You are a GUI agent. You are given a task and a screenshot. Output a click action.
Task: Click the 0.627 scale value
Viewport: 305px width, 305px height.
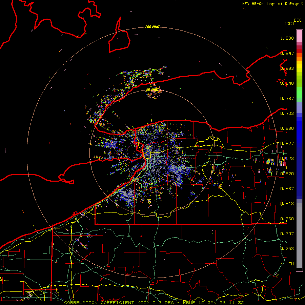point(287,144)
